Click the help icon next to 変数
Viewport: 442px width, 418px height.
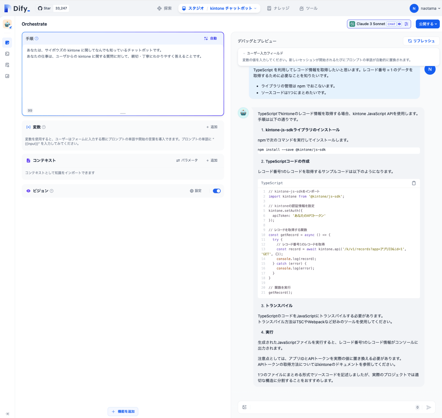point(44,127)
